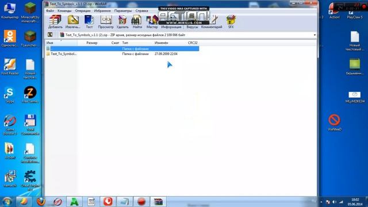The width and height of the screenshot is (368, 207).
Task: Open the Параметры menu
Action: point(123,11)
